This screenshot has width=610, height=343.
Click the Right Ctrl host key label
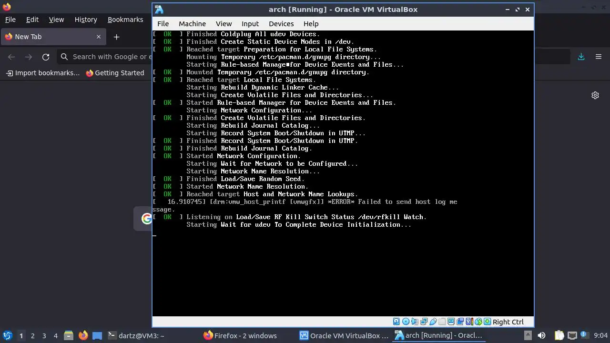[x=508, y=322]
